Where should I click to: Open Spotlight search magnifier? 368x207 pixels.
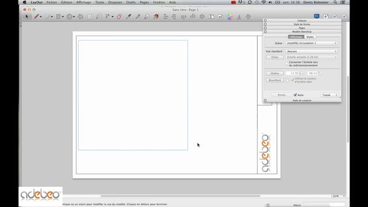coord(335,2)
